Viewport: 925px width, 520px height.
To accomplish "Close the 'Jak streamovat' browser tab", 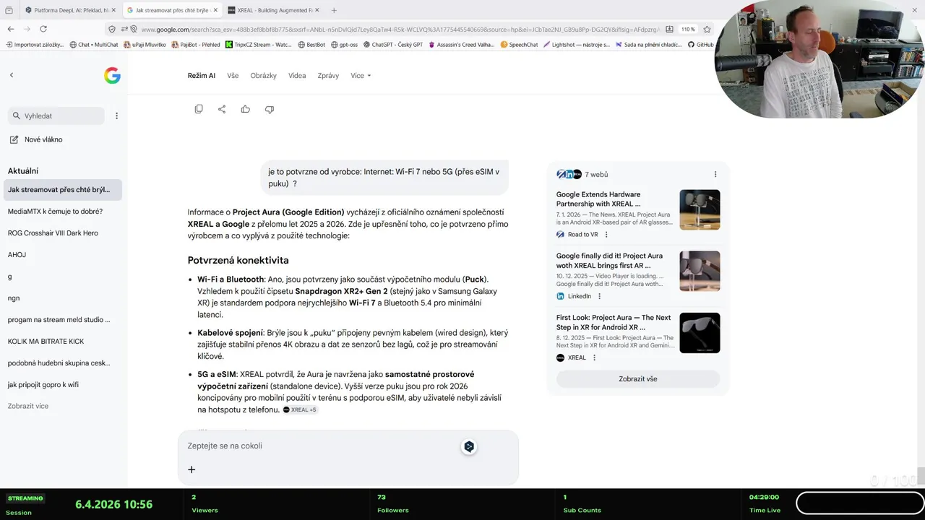I will (x=215, y=10).
